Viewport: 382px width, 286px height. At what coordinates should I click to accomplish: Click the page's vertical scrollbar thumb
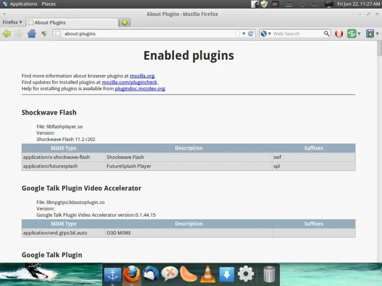[379, 49]
